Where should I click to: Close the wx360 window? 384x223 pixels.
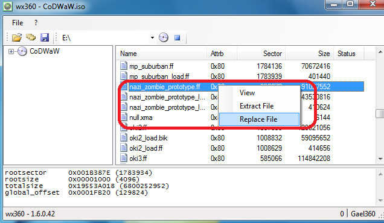pyautogui.click(x=373, y=4)
